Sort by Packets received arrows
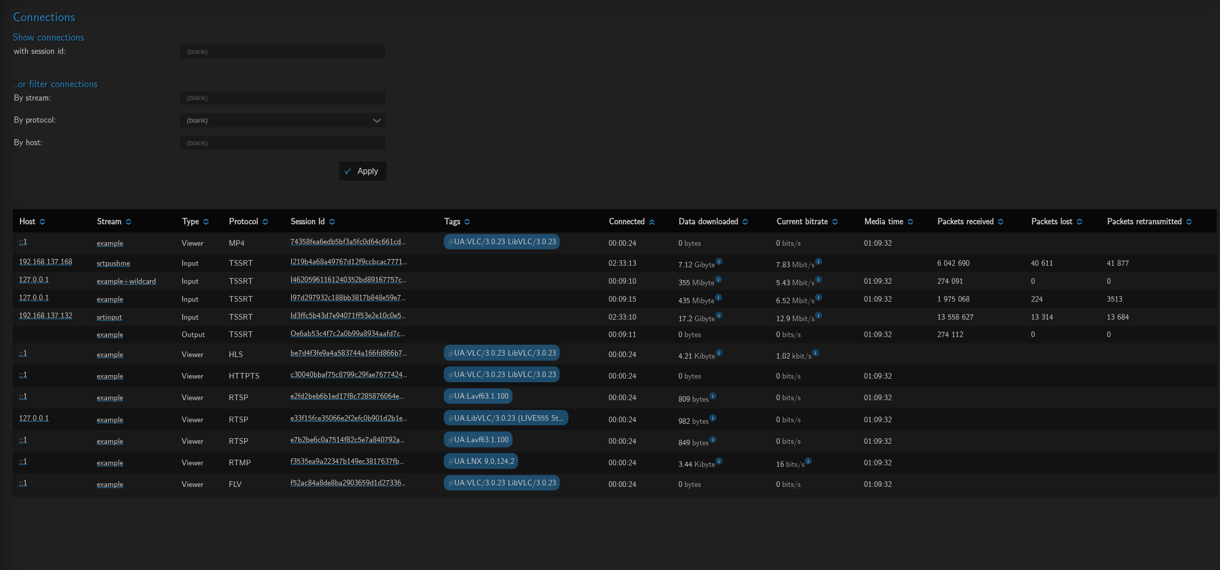 pos(1001,222)
